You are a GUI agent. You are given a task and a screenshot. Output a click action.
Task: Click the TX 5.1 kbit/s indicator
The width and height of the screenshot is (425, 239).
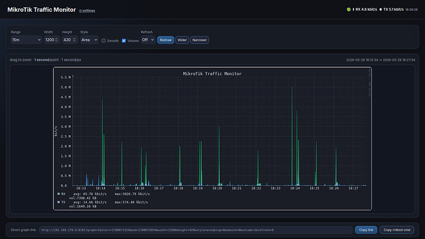click(391, 9)
